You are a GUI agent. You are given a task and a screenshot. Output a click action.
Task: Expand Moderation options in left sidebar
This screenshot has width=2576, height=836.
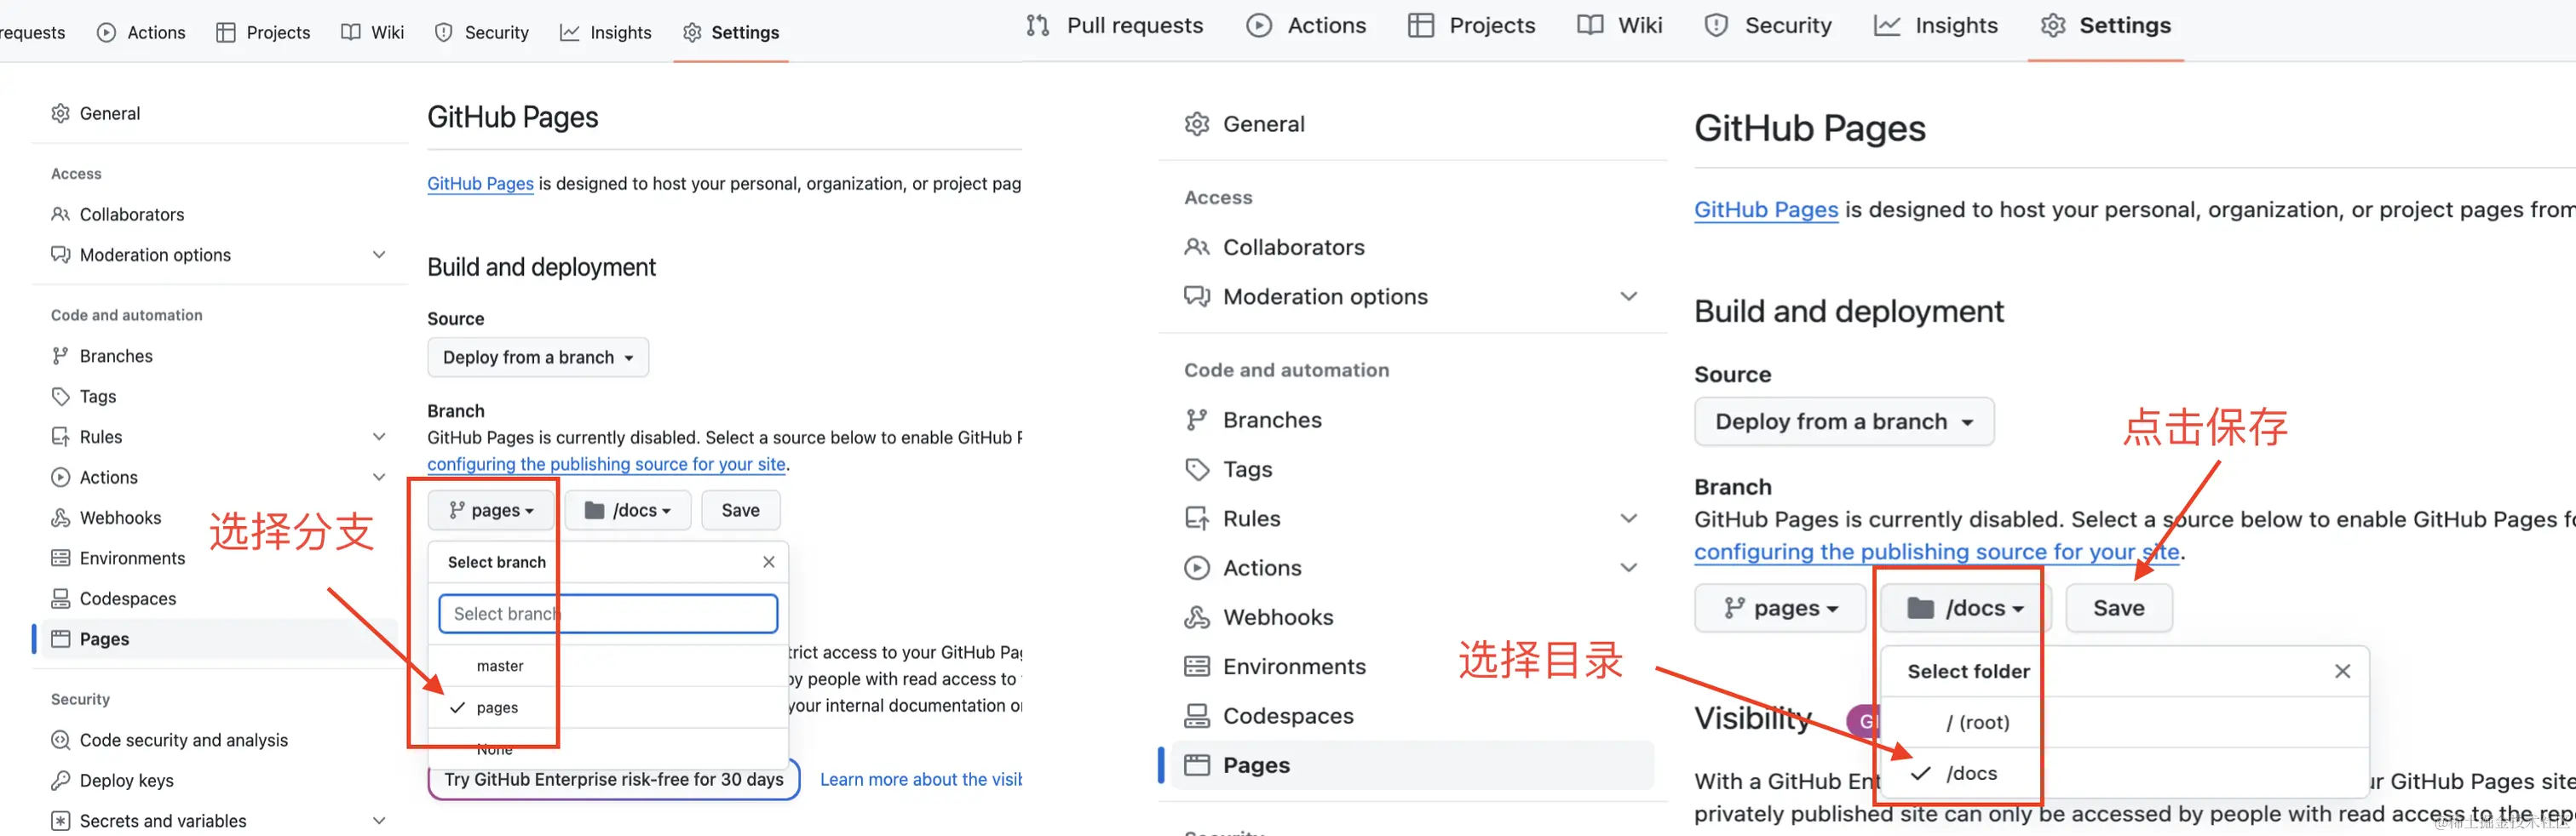point(379,255)
